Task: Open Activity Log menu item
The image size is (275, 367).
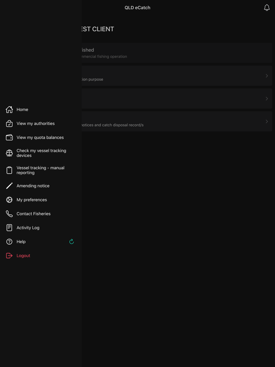Action: click(41, 228)
